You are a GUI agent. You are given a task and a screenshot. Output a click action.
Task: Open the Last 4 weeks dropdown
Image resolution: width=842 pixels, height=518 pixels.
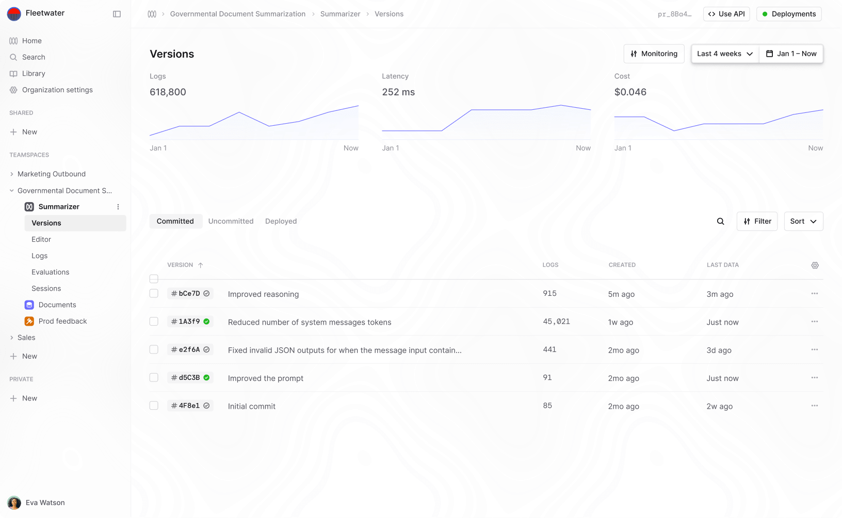point(724,54)
